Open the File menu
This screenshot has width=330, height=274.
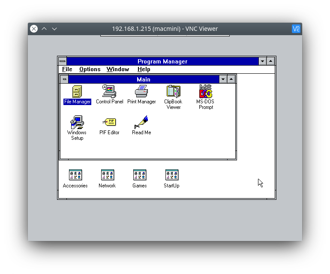tap(67, 69)
